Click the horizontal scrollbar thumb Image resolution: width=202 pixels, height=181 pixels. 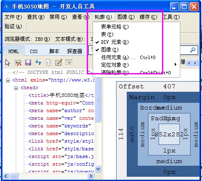pos(14,176)
